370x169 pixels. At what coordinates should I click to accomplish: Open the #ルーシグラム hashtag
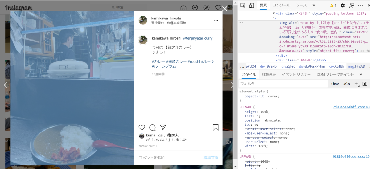pyautogui.click(x=164, y=66)
